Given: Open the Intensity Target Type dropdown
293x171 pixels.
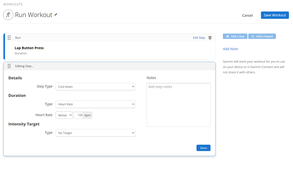Looking at the screenshot, I should pyautogui.click(x=96, y=133).
